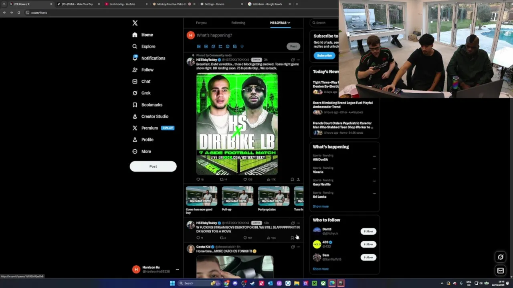The width and height of the screenshot is (513, 288).
Task: Add a GIF to the post
Action: click(206, 46)
